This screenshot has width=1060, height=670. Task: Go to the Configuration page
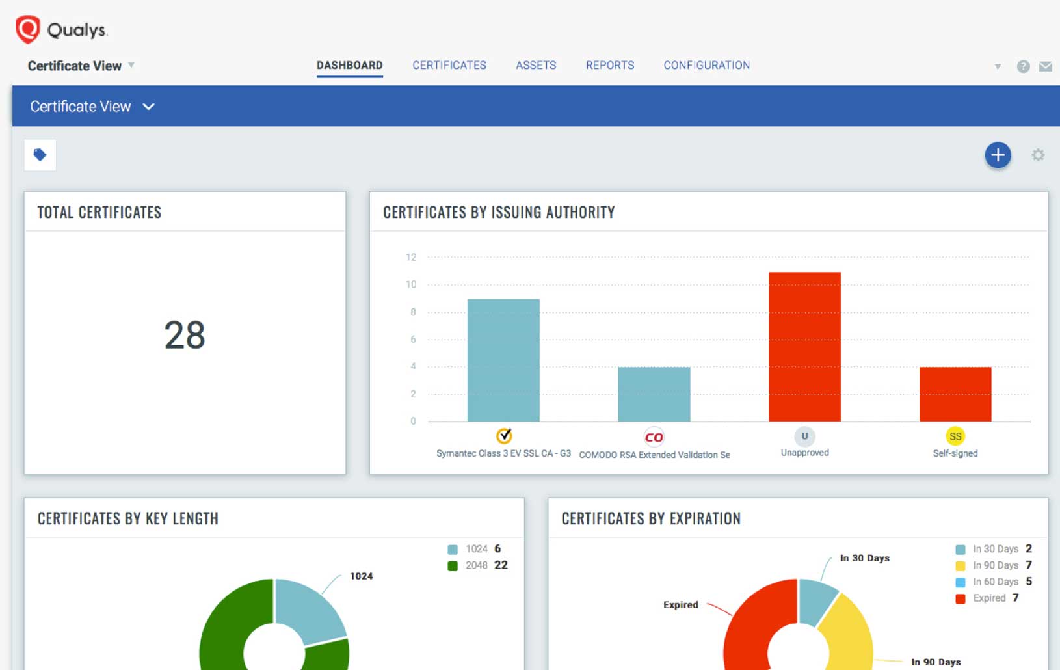pyautogui.click(x=706, y=65)
